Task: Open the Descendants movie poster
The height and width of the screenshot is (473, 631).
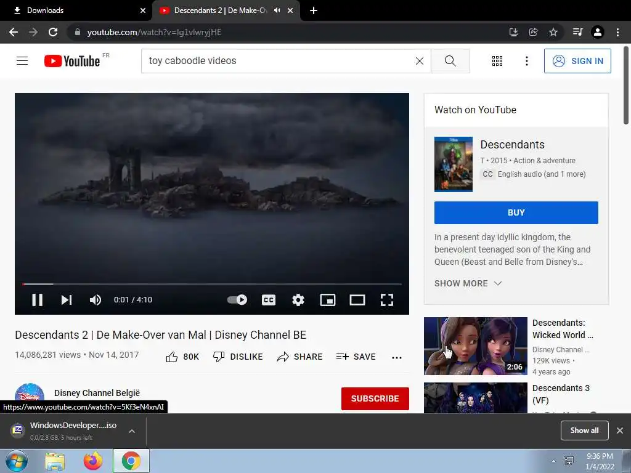Action: click(453, 164)
